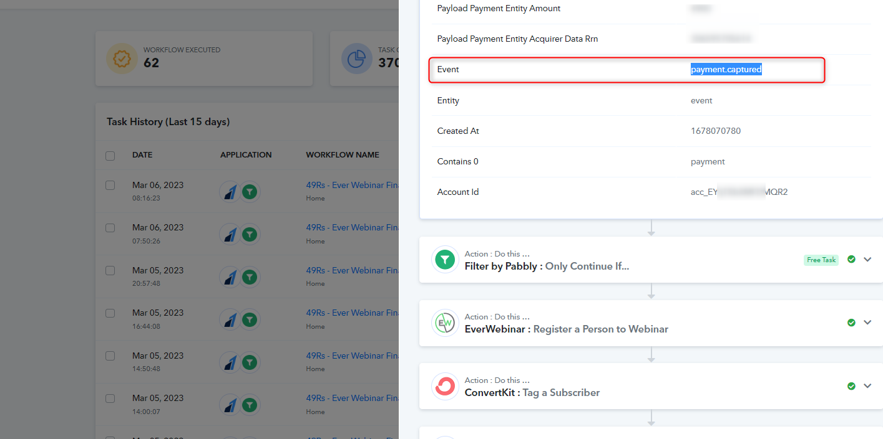
Task: Click the Workflow Executed badge icon
Action: (x=122, y=59)
